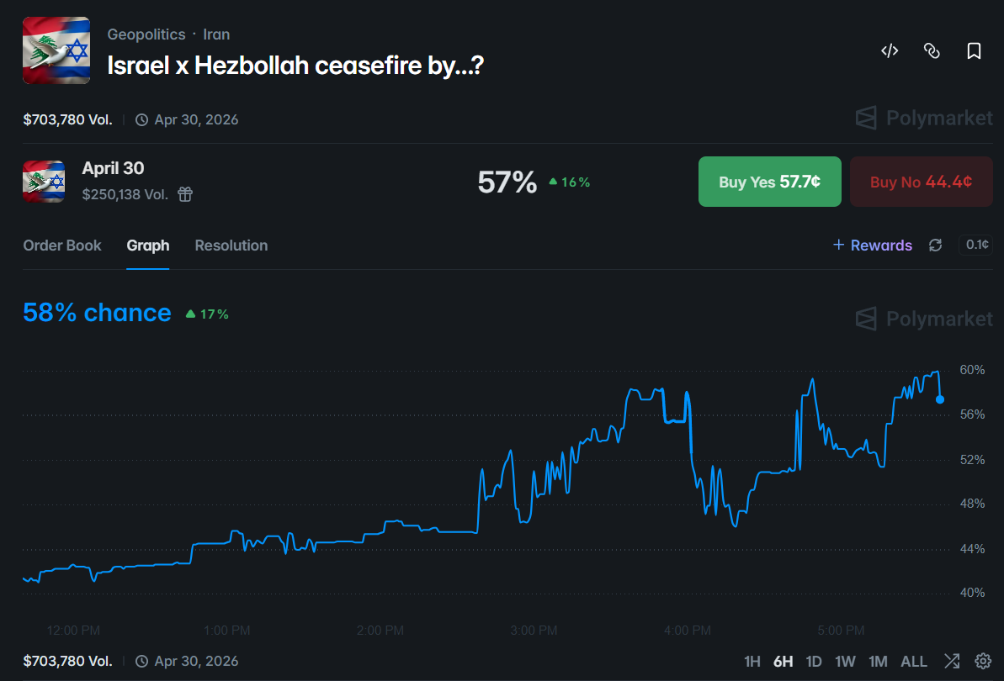This screenshot has height=681, width=1004.
Task: Open the Rewards link
Action: 873,245
